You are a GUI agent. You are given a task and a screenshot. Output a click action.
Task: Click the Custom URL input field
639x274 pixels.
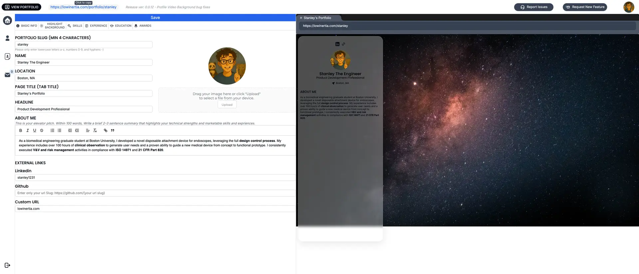pyautogui.click(x=155, y=209)
